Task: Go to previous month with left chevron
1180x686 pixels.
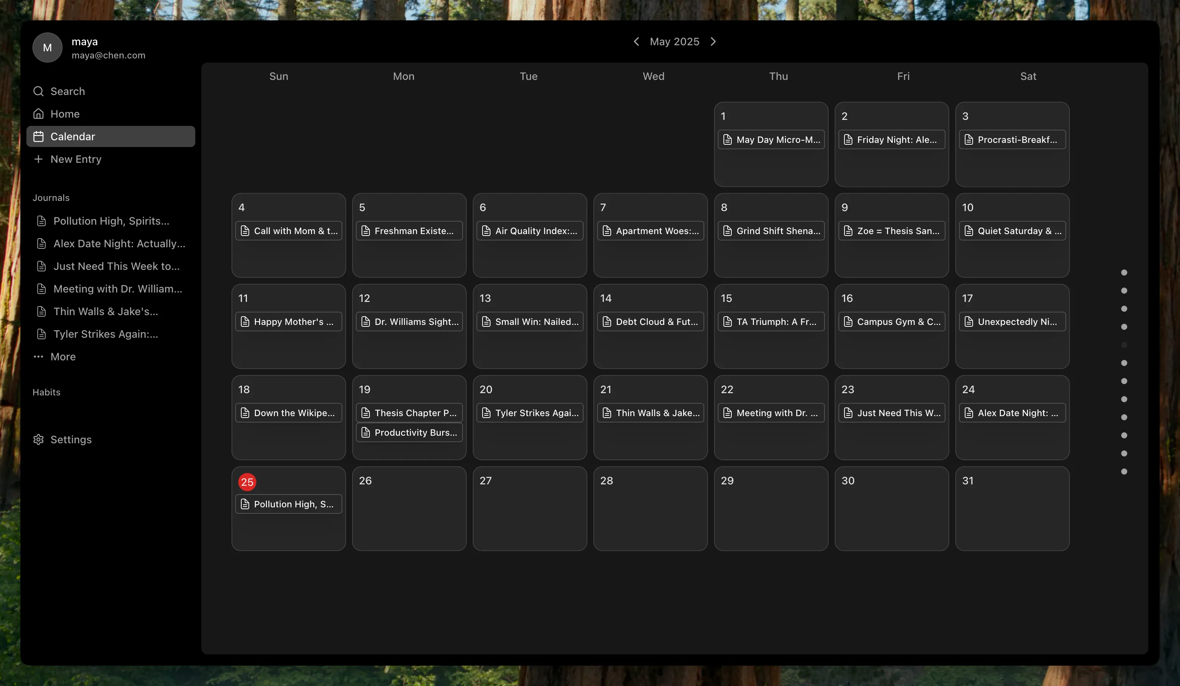Action: pyautogui.click(x=636, y=42)
